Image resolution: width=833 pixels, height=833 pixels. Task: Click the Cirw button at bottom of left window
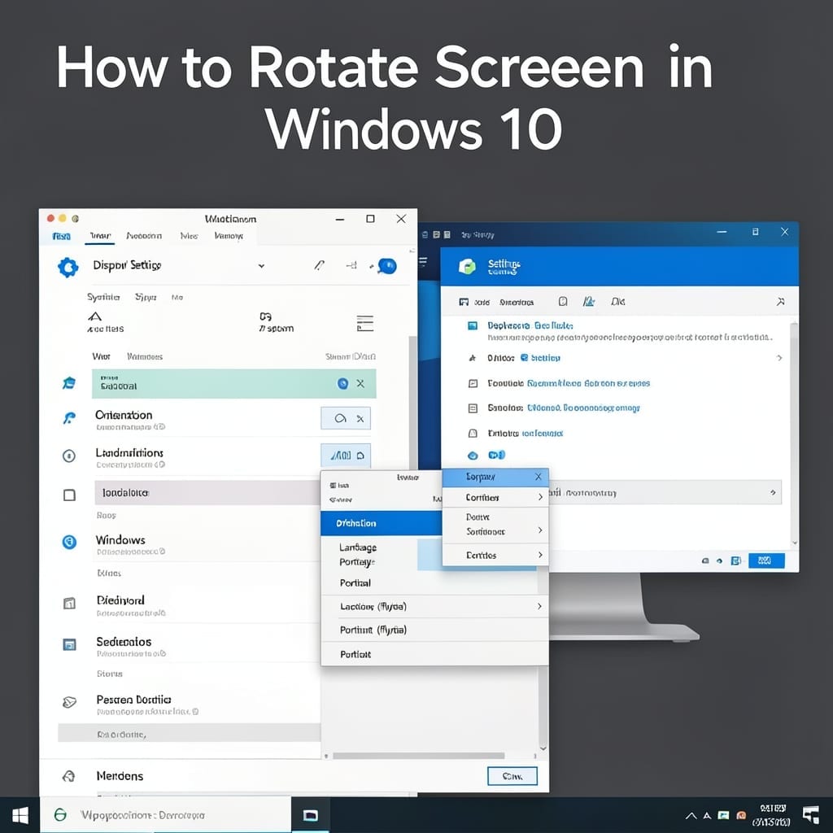(x=512, y=776)
